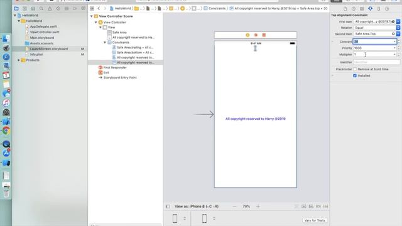
Task: Select Assets.xcassets file
Action: 41,43
